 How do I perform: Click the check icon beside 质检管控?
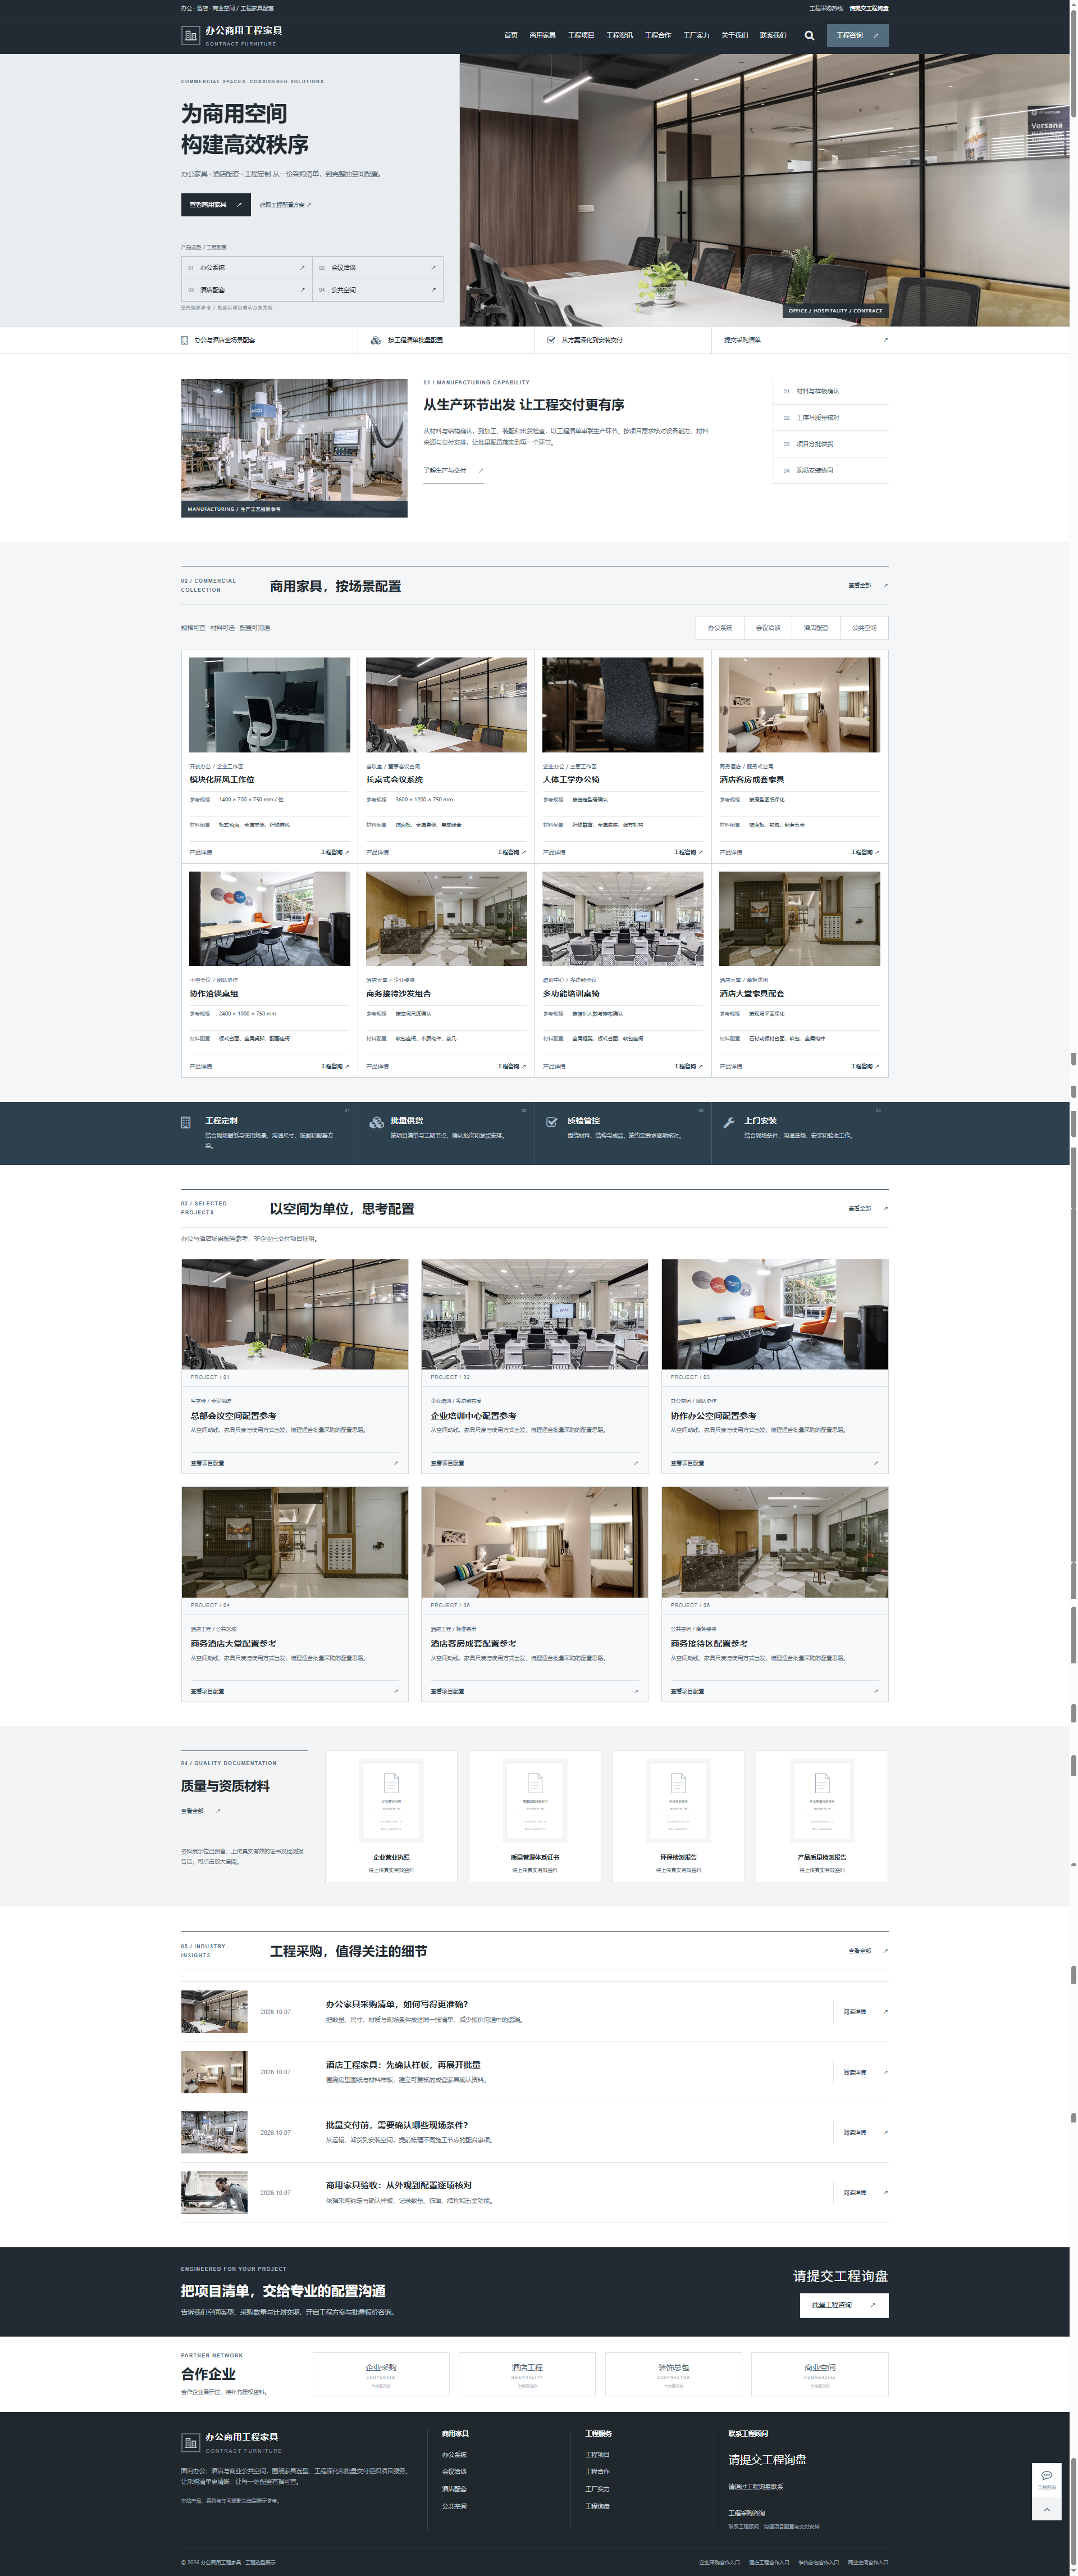pyautogui.click(x=551, y=1122)
